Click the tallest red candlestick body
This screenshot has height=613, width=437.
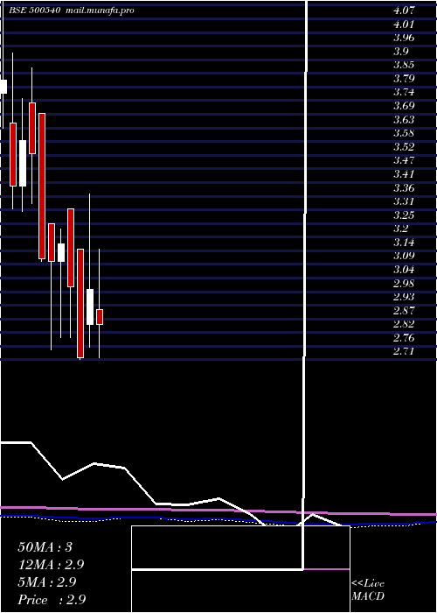click(x=42, y=186)
